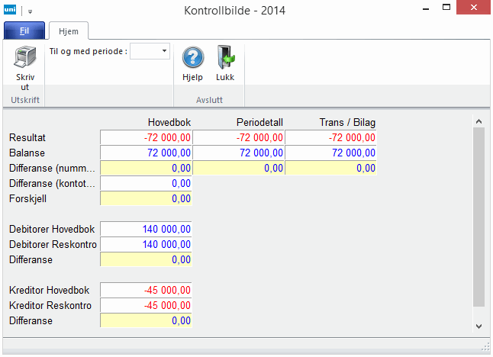Open Hjelp with the question mark icon
493x357 pixels.
click(192, 59)
